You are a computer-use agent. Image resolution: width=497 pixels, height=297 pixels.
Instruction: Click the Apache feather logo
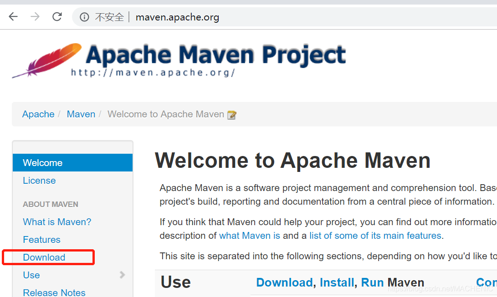tap(47, 60)
